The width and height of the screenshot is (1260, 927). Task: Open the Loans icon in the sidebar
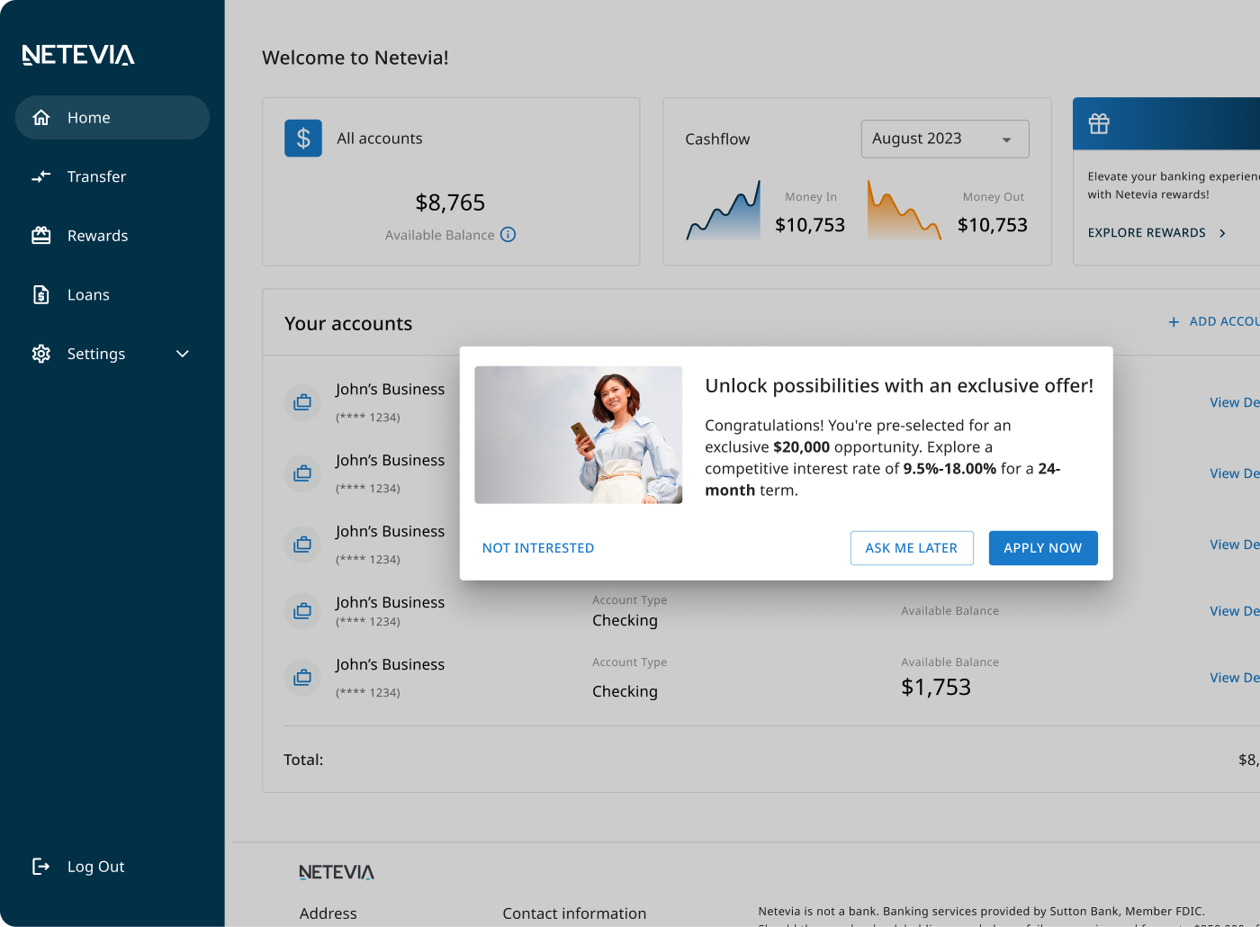tap(40, 294)
